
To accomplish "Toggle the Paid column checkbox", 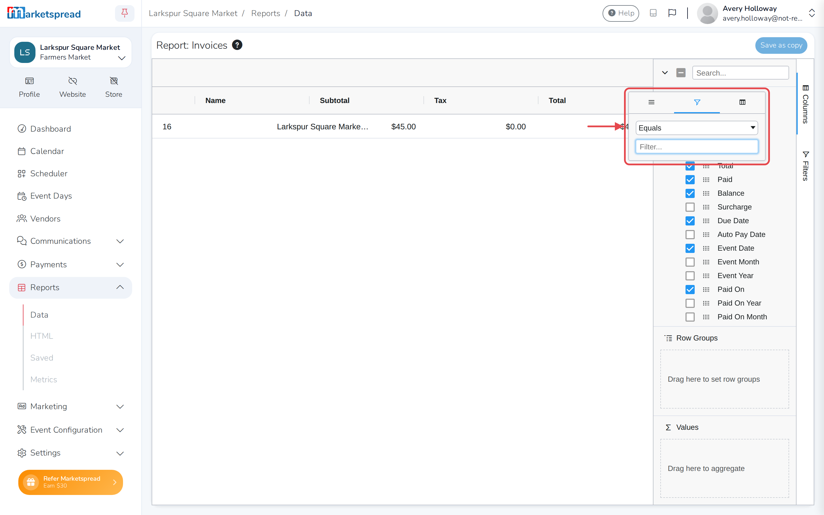I will pos(690,179).
